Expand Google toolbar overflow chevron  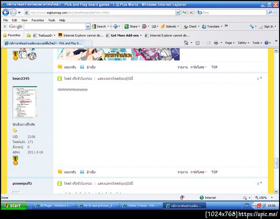pyautogui.click(x=226, y=26)
